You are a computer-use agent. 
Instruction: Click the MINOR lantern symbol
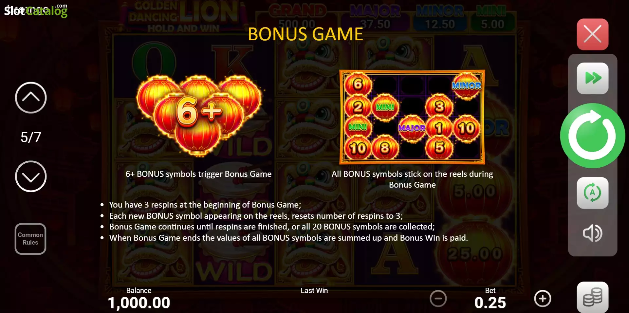pos(467,86)
